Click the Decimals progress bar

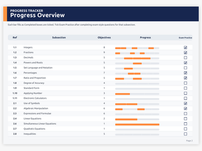pyautogui.click(x=137, y=58)
